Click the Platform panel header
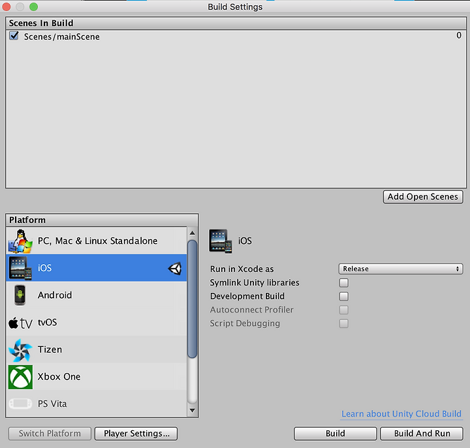The height and width of the screenshot is (448, 470). pos(102,220)
